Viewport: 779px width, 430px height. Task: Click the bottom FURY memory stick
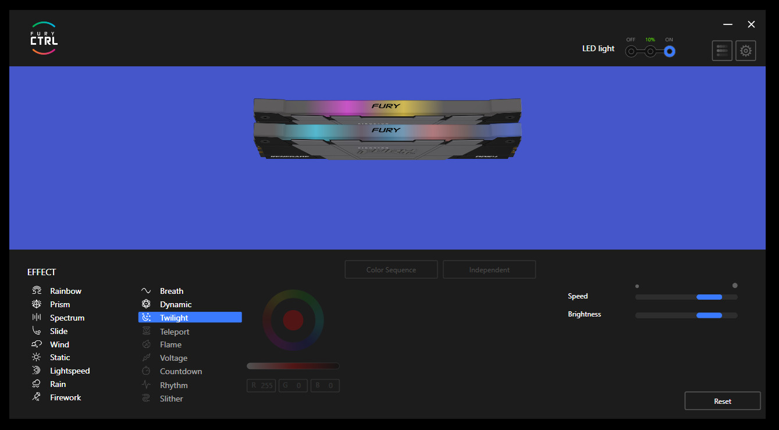[387, 141]
